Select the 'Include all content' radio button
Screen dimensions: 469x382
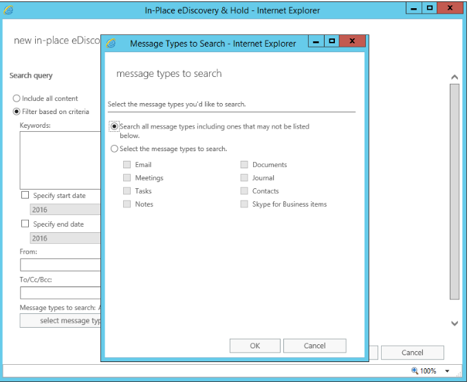[17, 99]
